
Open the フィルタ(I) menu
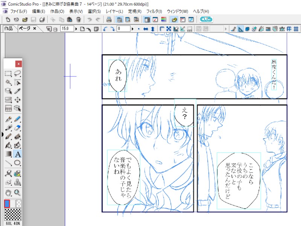click(154, 11)
